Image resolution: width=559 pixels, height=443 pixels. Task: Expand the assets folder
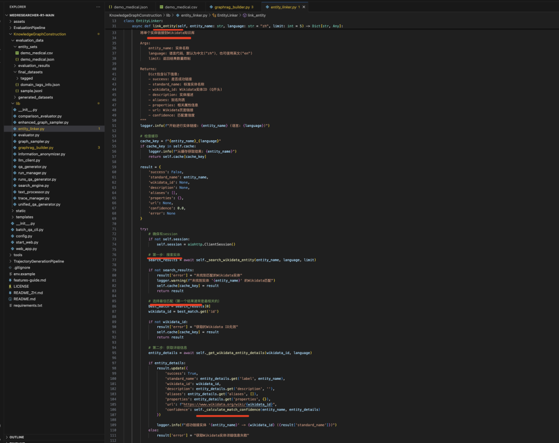point(19,21)
